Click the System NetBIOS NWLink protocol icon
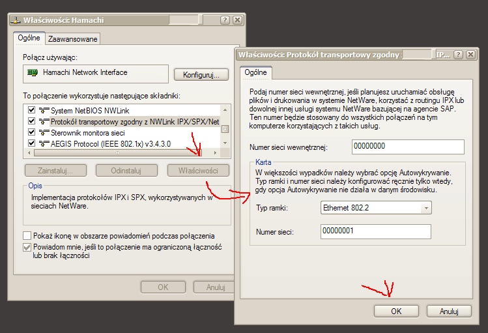 (44, 110)
